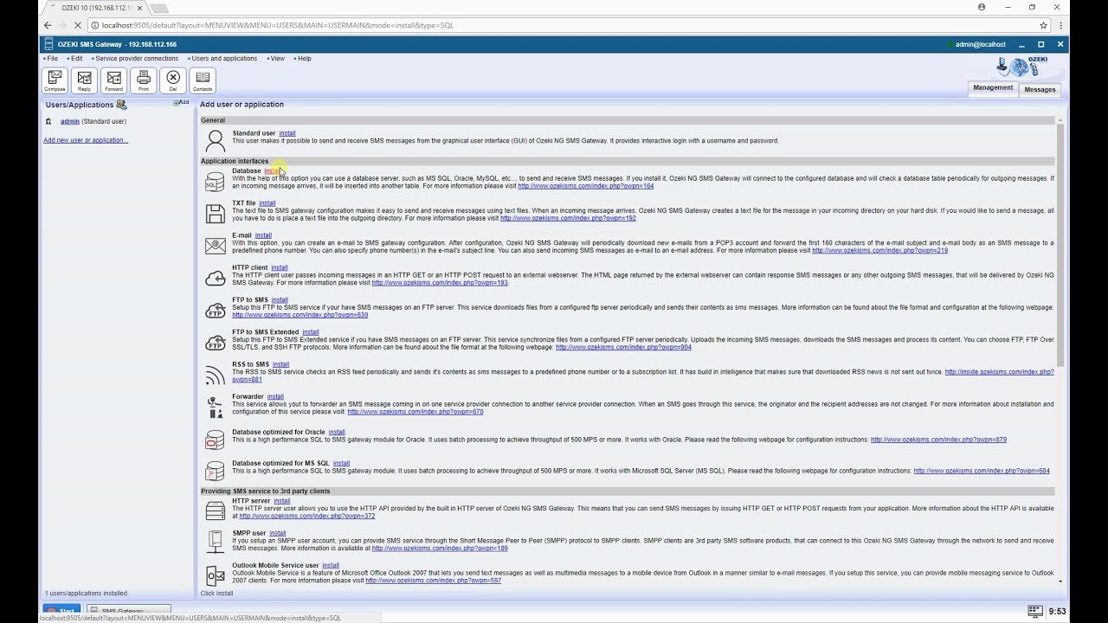Install the Database application interface
This screenshot has height=623, width=1108.
273,170
